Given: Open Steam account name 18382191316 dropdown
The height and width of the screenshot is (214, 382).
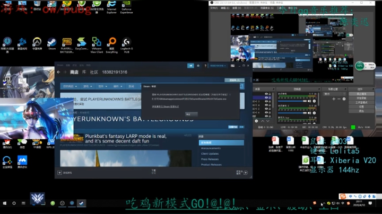Looking at the screenshot, I should point(218,66).
